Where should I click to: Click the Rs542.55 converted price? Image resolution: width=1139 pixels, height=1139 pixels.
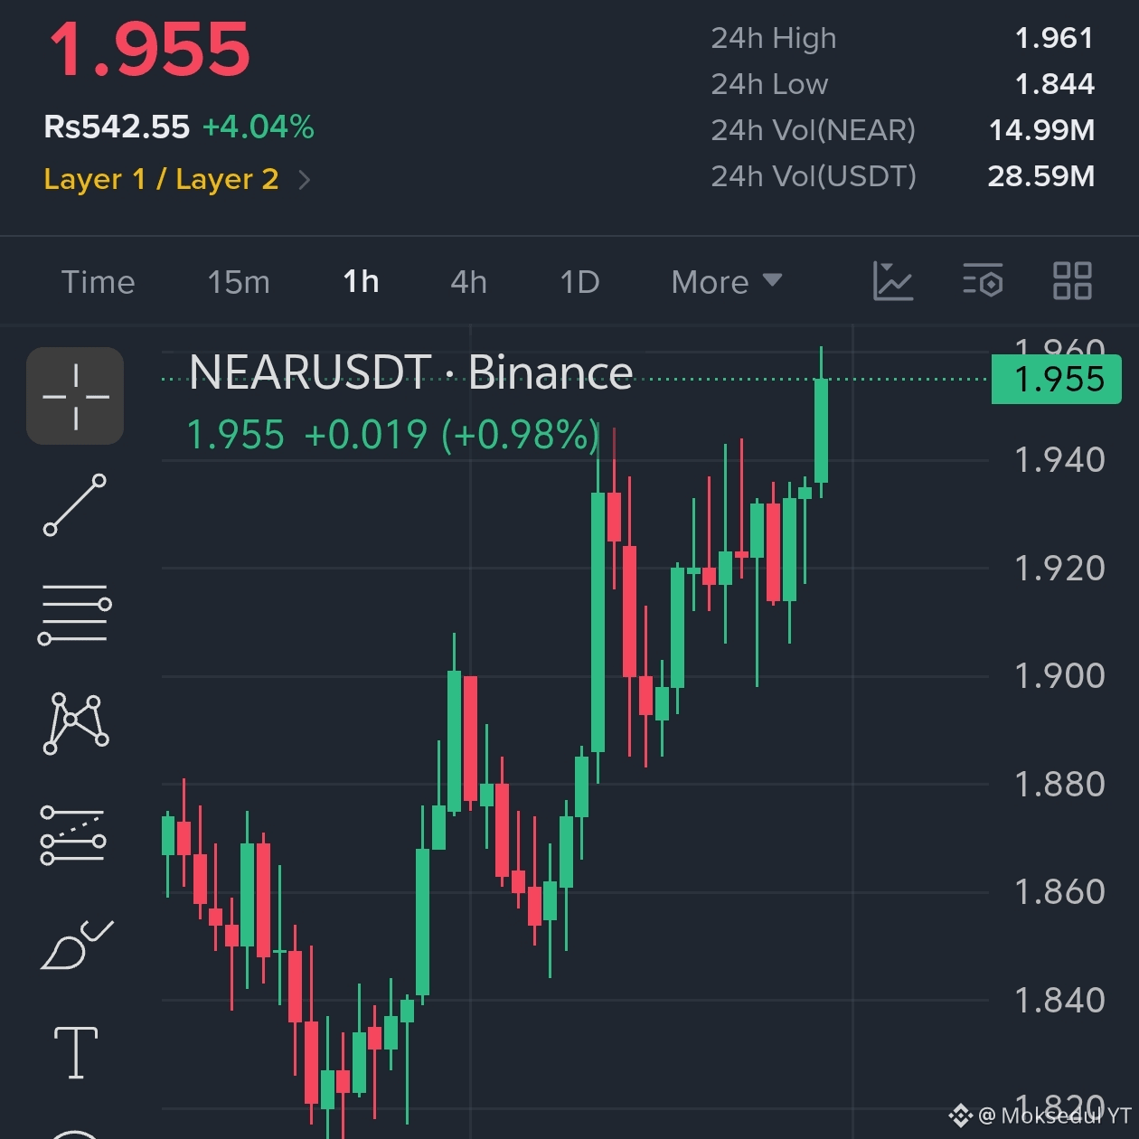pyautogui.click(x=117, y=127)
